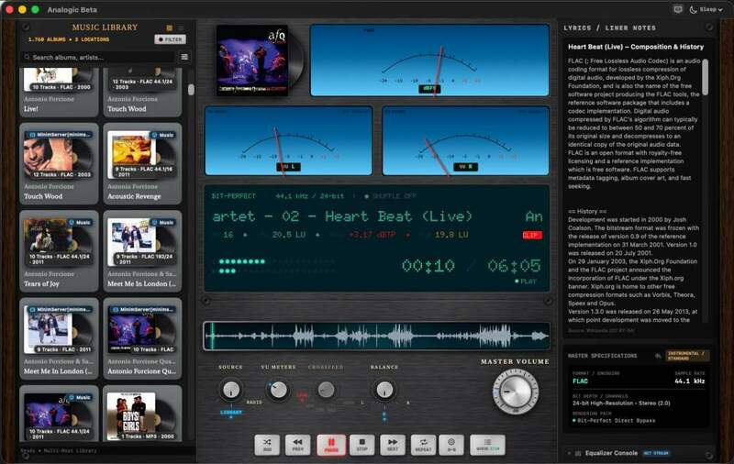Open the FILTER button in Music Library

click(171, 39)
